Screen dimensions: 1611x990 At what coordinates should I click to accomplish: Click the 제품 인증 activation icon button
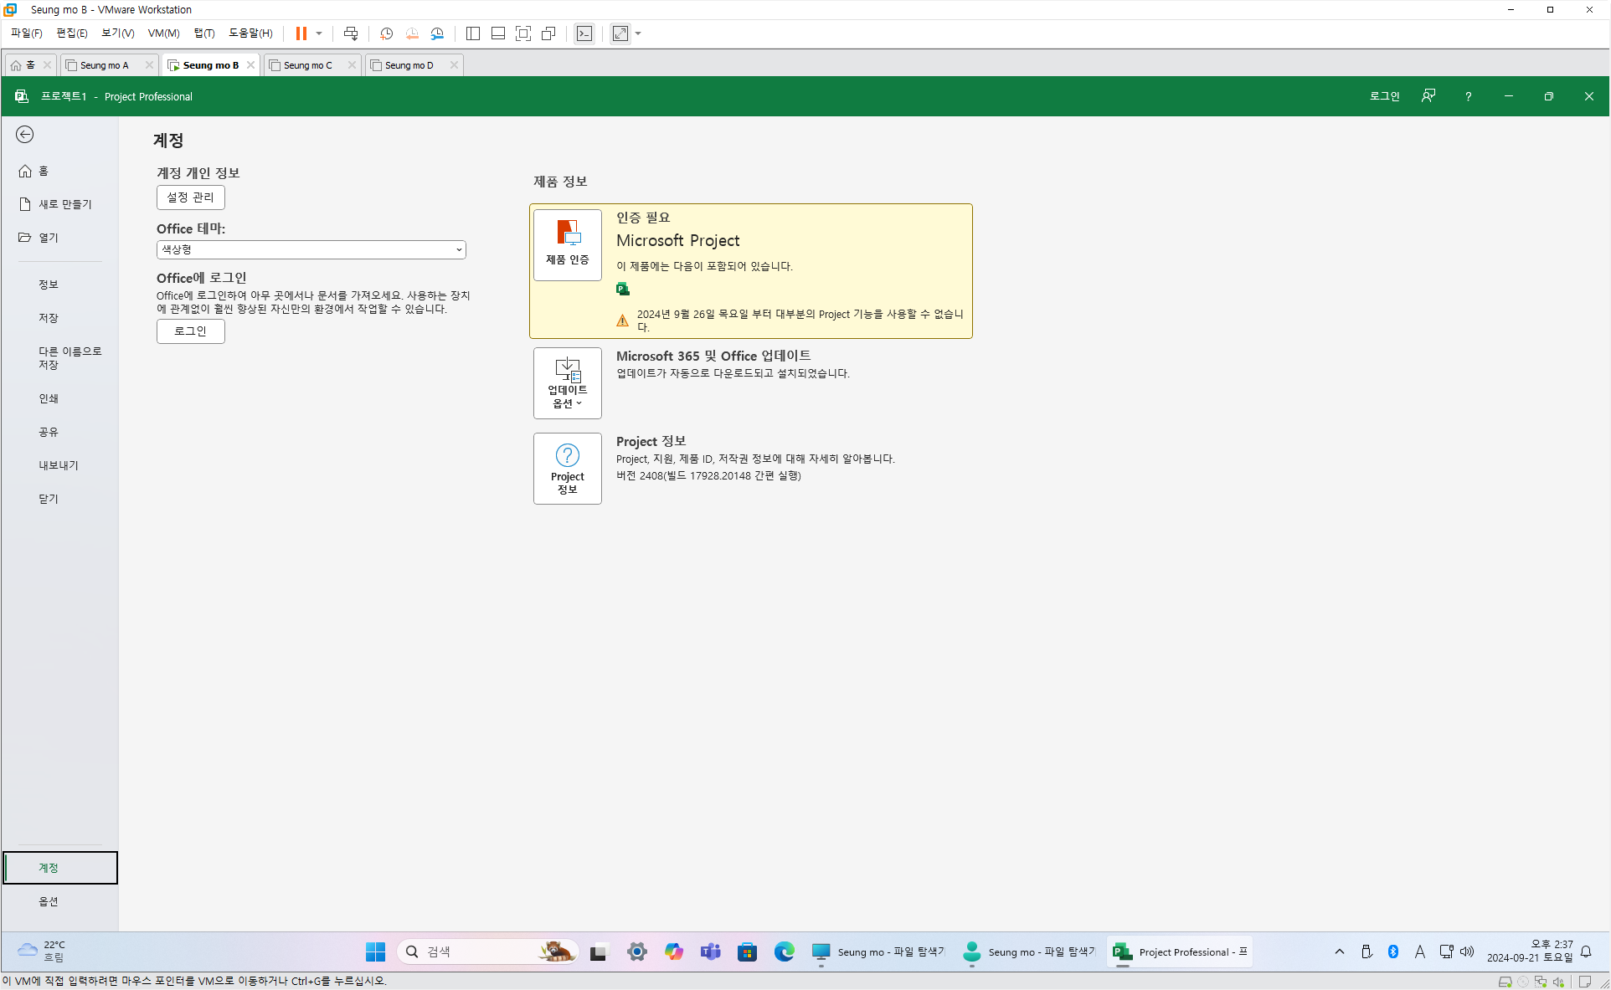(x=567, y=244)
